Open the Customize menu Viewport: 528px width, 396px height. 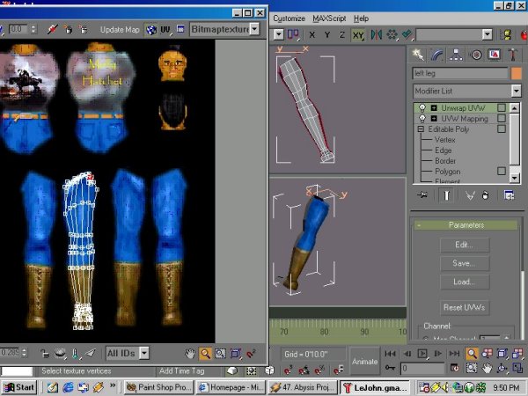pyautogui.click(x=289, y=18)
